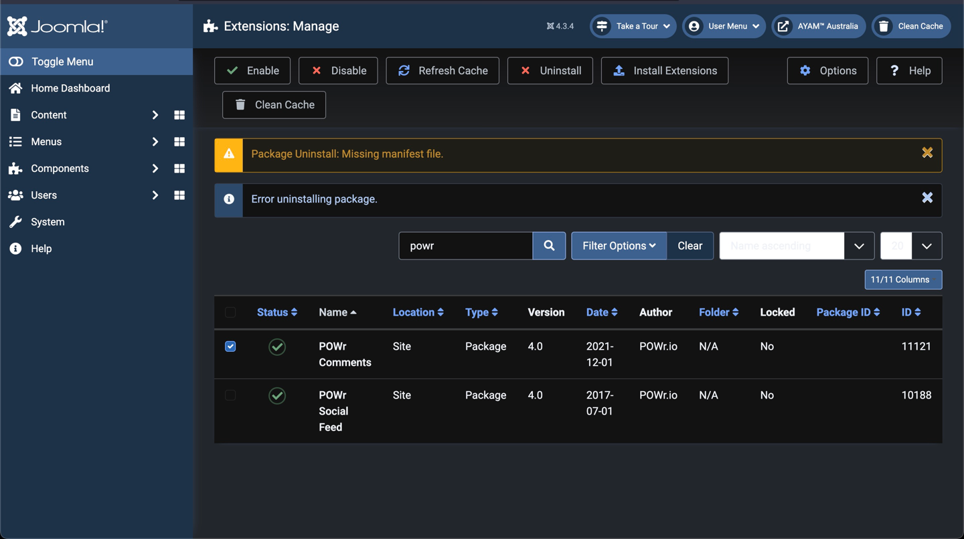
Task: Click the search field containing powr
Action: pyautogui.click(x=466, y=245)
